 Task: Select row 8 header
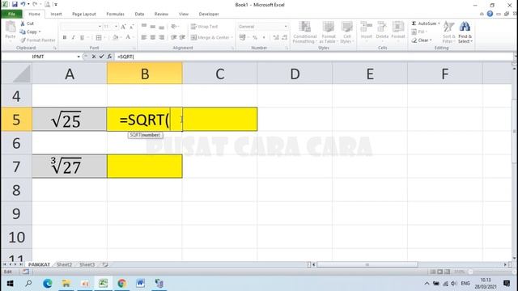pyautogui.click(x=16, y=190)
